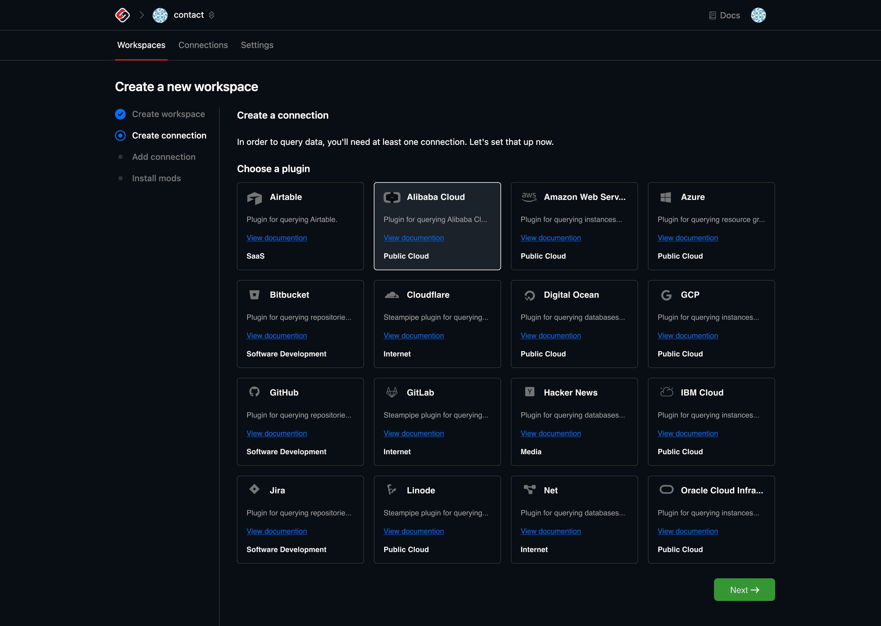Click the GCP Google logo icon
Image resolution: width=881 pixels, height=626 pixels.
click(x=666, y=295)
